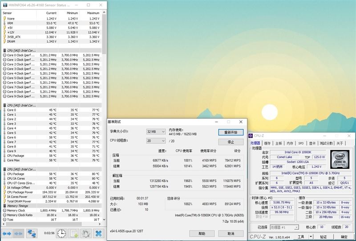Select the 3VSB_ATX sensor row

(52, 37)
